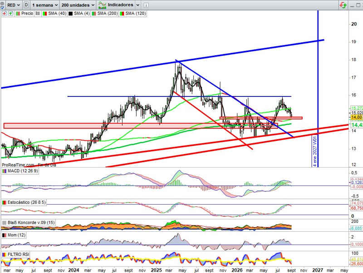Viewport: 363px width, 273px height.
Task: Toggle the link-group icon at top-left
Action: pyautogui.click(x=2, y=3)
